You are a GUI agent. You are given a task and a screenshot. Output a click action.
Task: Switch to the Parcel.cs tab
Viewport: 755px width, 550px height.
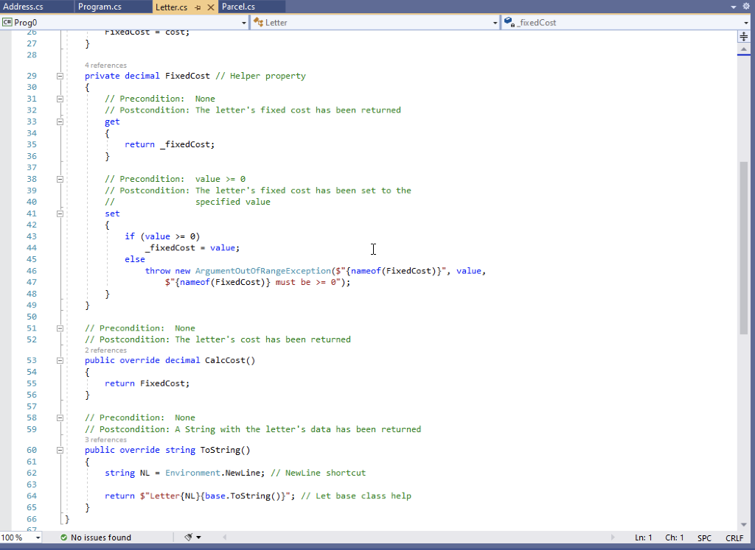coord(251,7)
